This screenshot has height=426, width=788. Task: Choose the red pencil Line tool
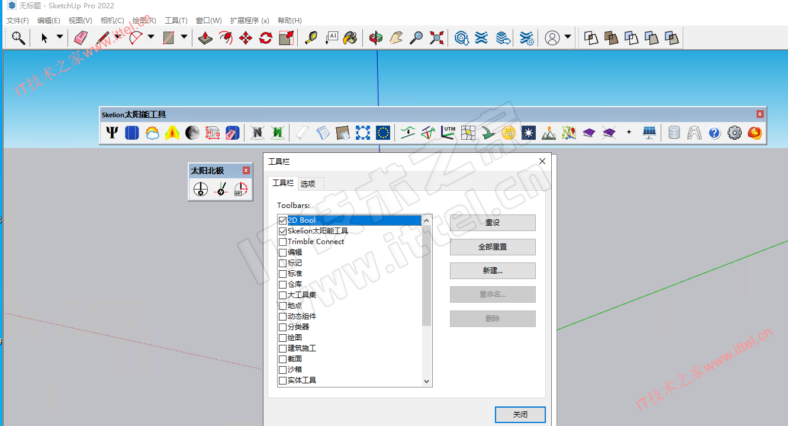click(x=103, y=38)
